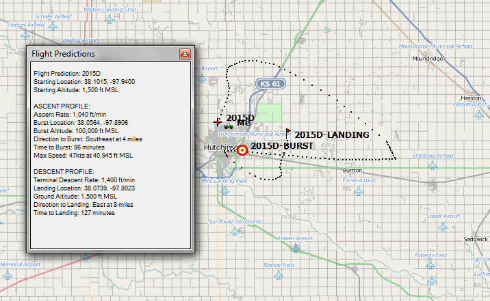Select the Haven Airport airplane icon

pyautogui.click(x=296, y=248)
